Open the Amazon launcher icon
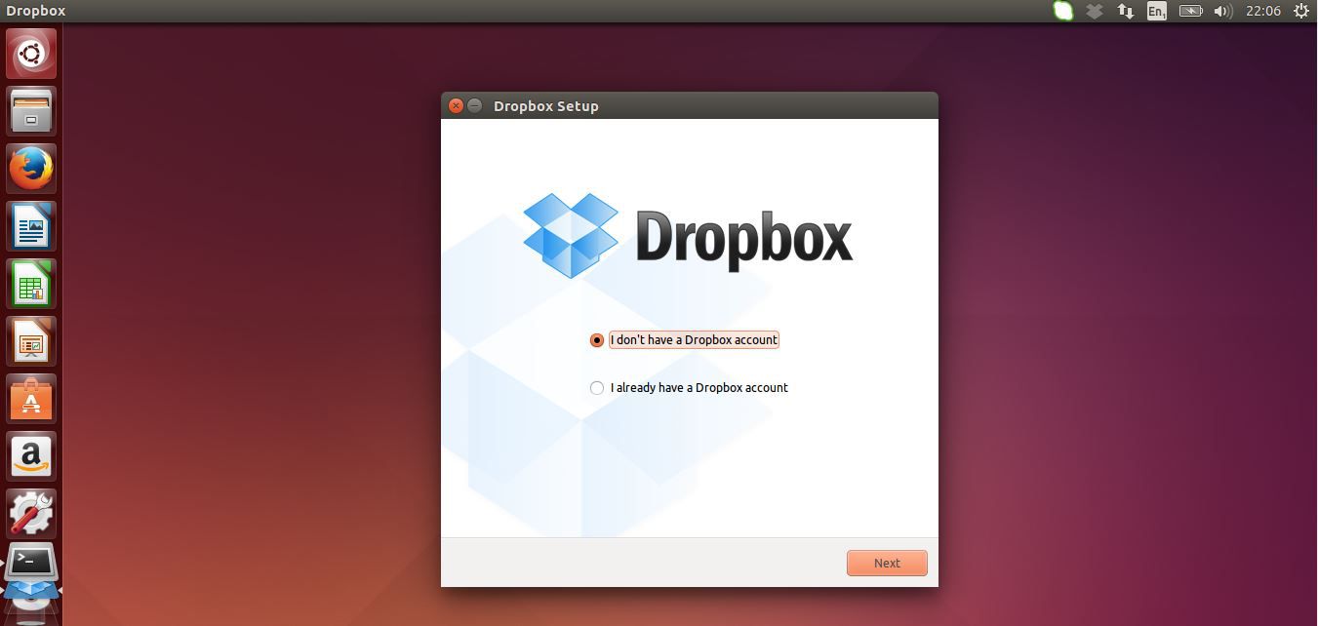The height and width of the screenshot is (626, 1318). click(x=31, y=456)
